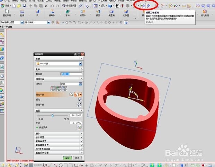This screenshot has width=215, height=167.
Task: Click the Fit view icon
Action: coord(96,6)
